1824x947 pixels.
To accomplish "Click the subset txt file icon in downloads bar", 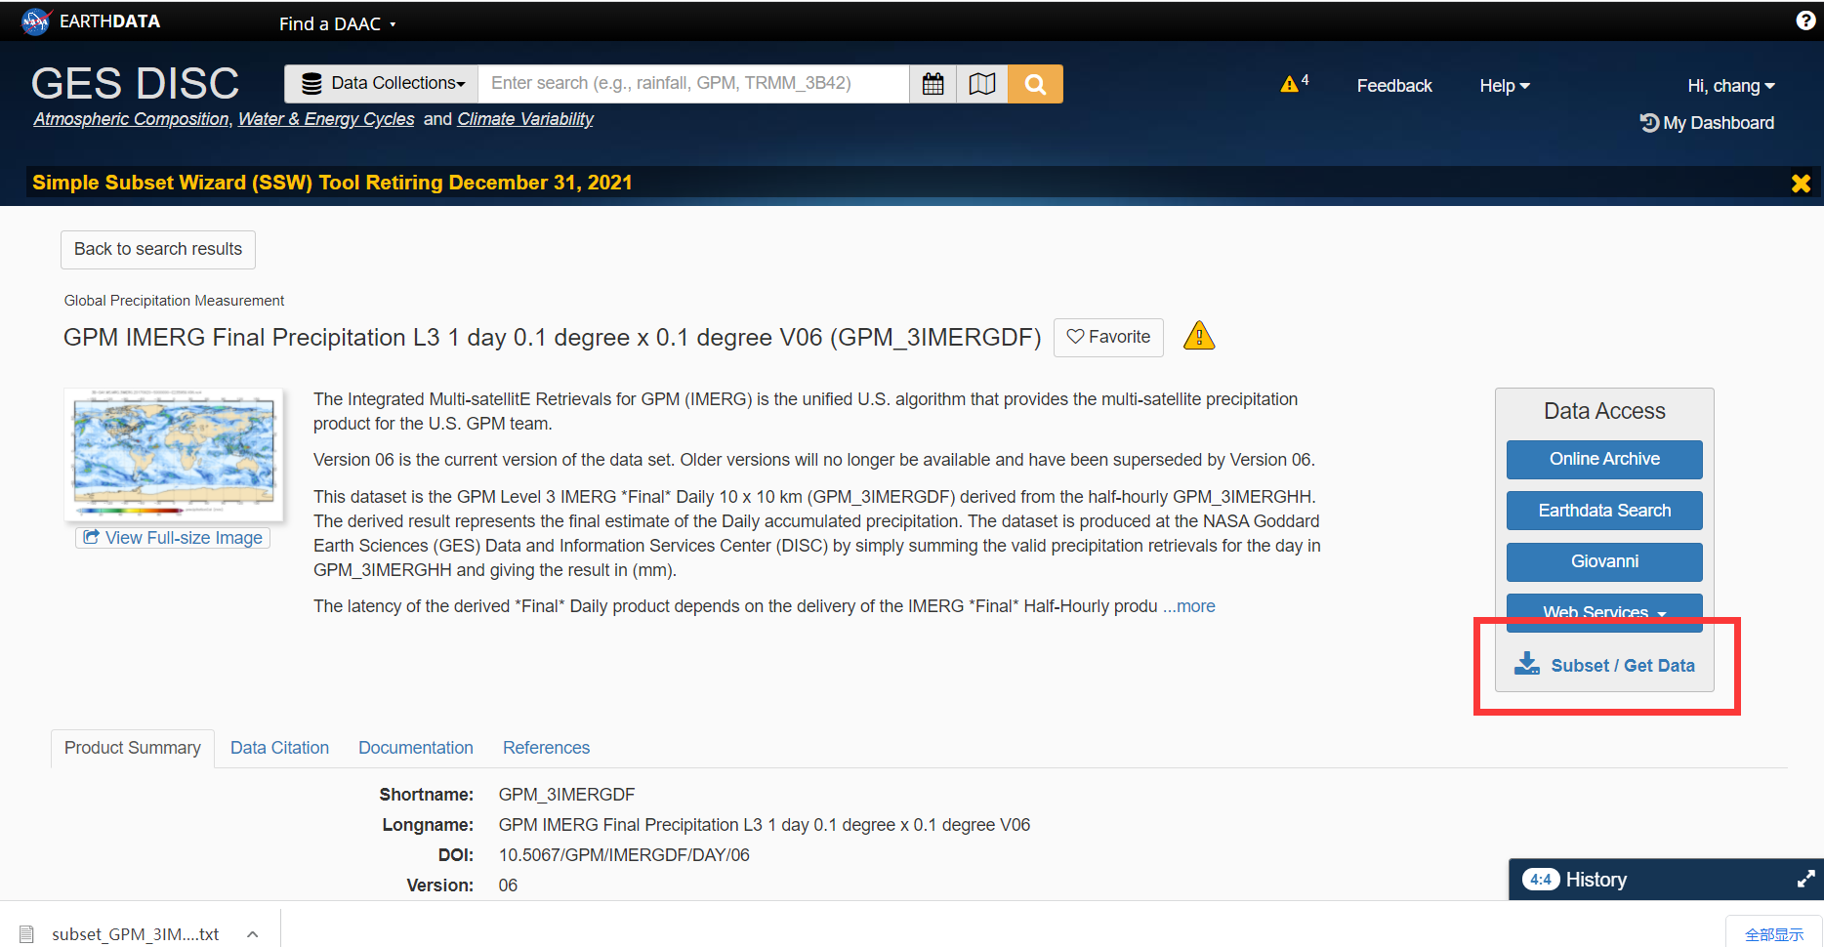I will pyautogui.click(x=26, y=934).
